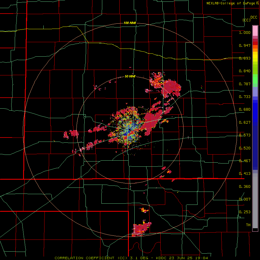Click the 50 NMI range ring label
This screenshot has height=260, width=260.
130,77
